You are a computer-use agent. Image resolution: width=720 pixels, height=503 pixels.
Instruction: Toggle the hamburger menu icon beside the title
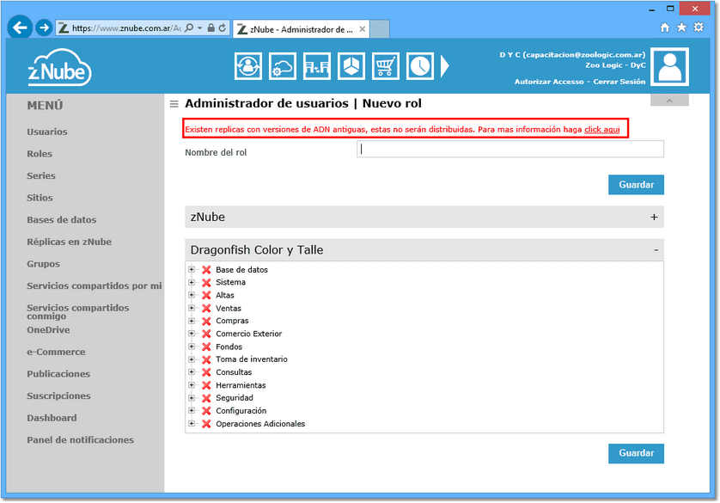174,104
